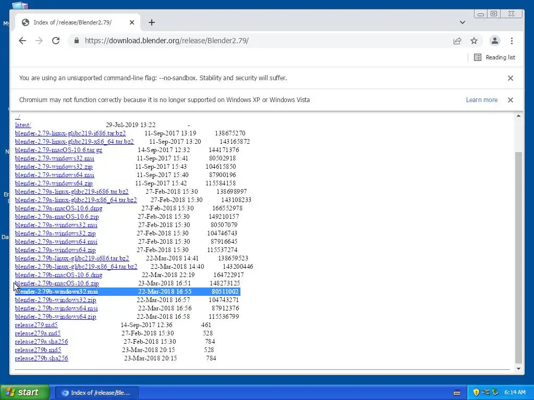Download blender-2.79-windows32.msi

coord(54,158)
